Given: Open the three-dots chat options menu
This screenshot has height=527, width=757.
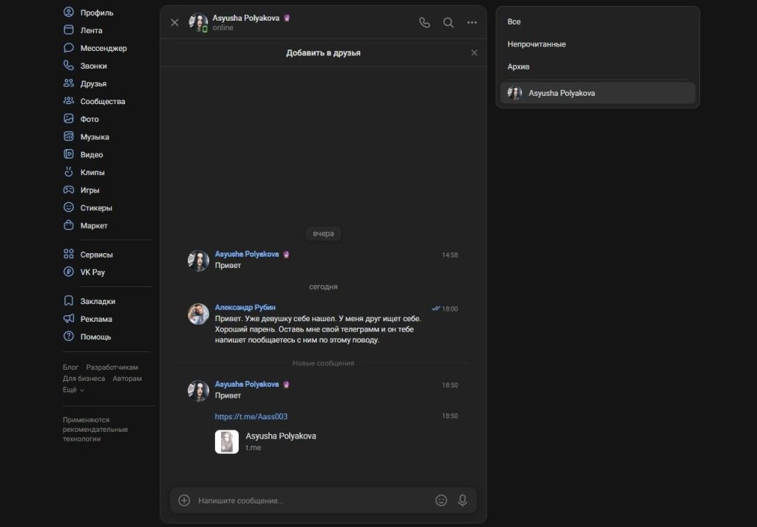Looking at the screenshot, I should [472, 23].
